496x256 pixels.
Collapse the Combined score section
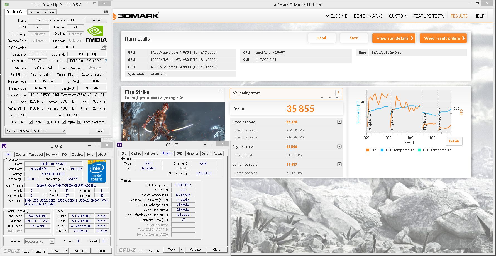point(339,164)
